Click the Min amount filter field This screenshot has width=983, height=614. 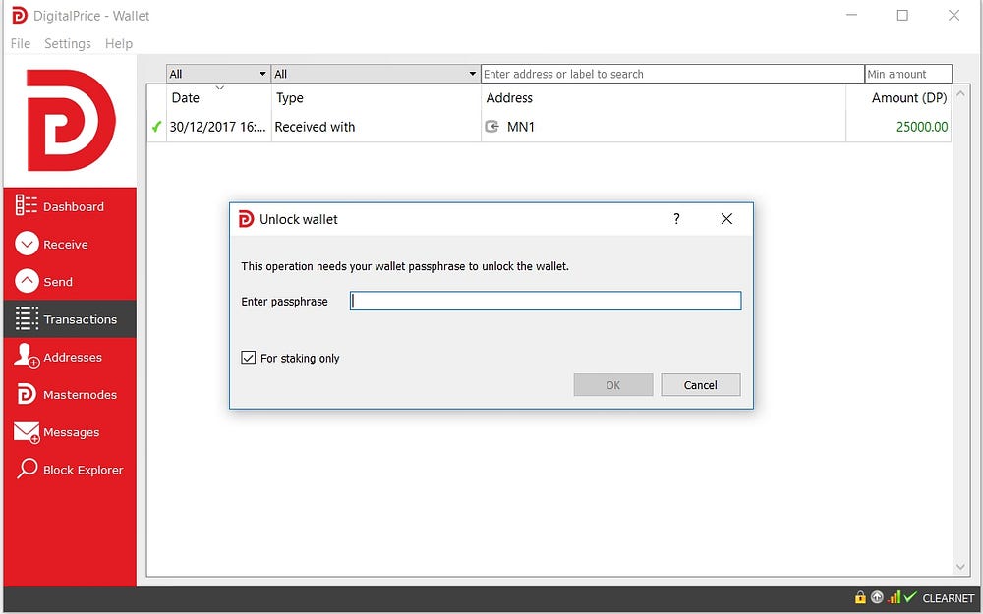pos(907,74)
